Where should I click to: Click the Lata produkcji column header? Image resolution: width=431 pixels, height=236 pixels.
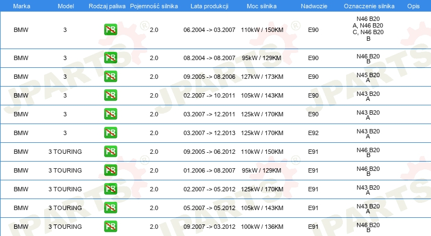[209, 6]
